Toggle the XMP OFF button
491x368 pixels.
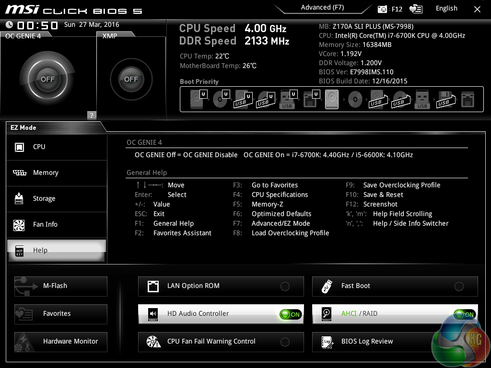(131, 79)
